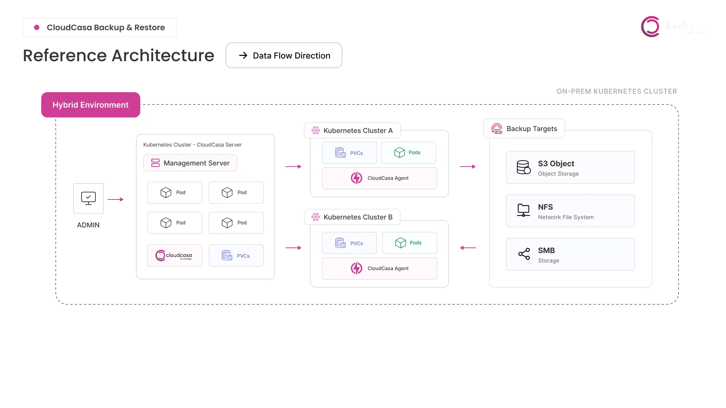Click the Backup Targets cloud icon
Image resolution: width=726 pixels, height=408 pixels.
497,128
